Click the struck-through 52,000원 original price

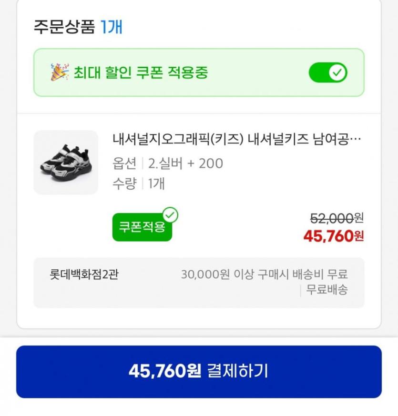pos(337,218)
